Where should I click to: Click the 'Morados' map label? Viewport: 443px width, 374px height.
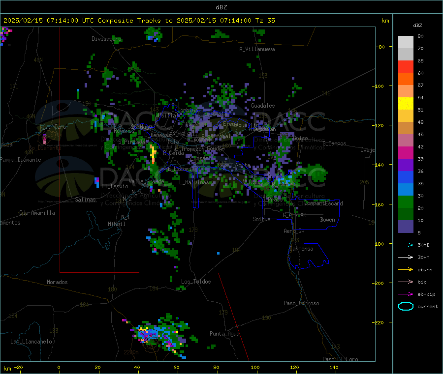tap(57, 282)
